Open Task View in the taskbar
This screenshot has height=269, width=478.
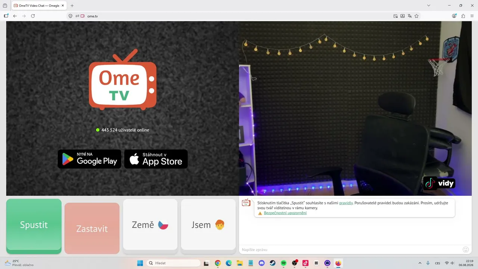pyautogui.click(x=206, y=263)
